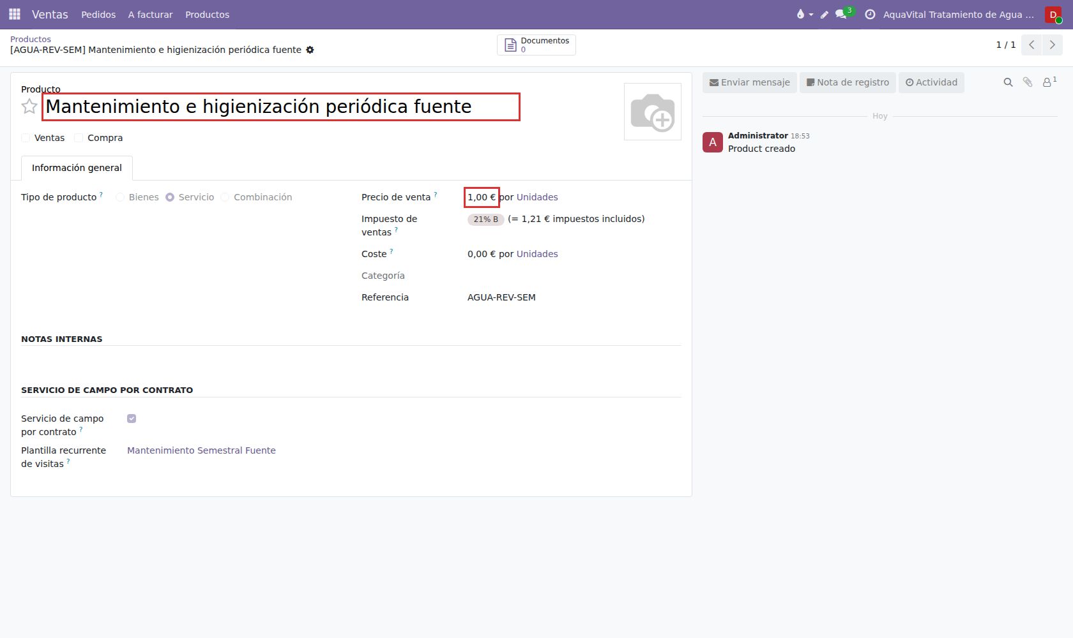The image size is (1073, 638).
Task: Search messages with the chatter magnifier icon
Action: tap(1008, 82)
